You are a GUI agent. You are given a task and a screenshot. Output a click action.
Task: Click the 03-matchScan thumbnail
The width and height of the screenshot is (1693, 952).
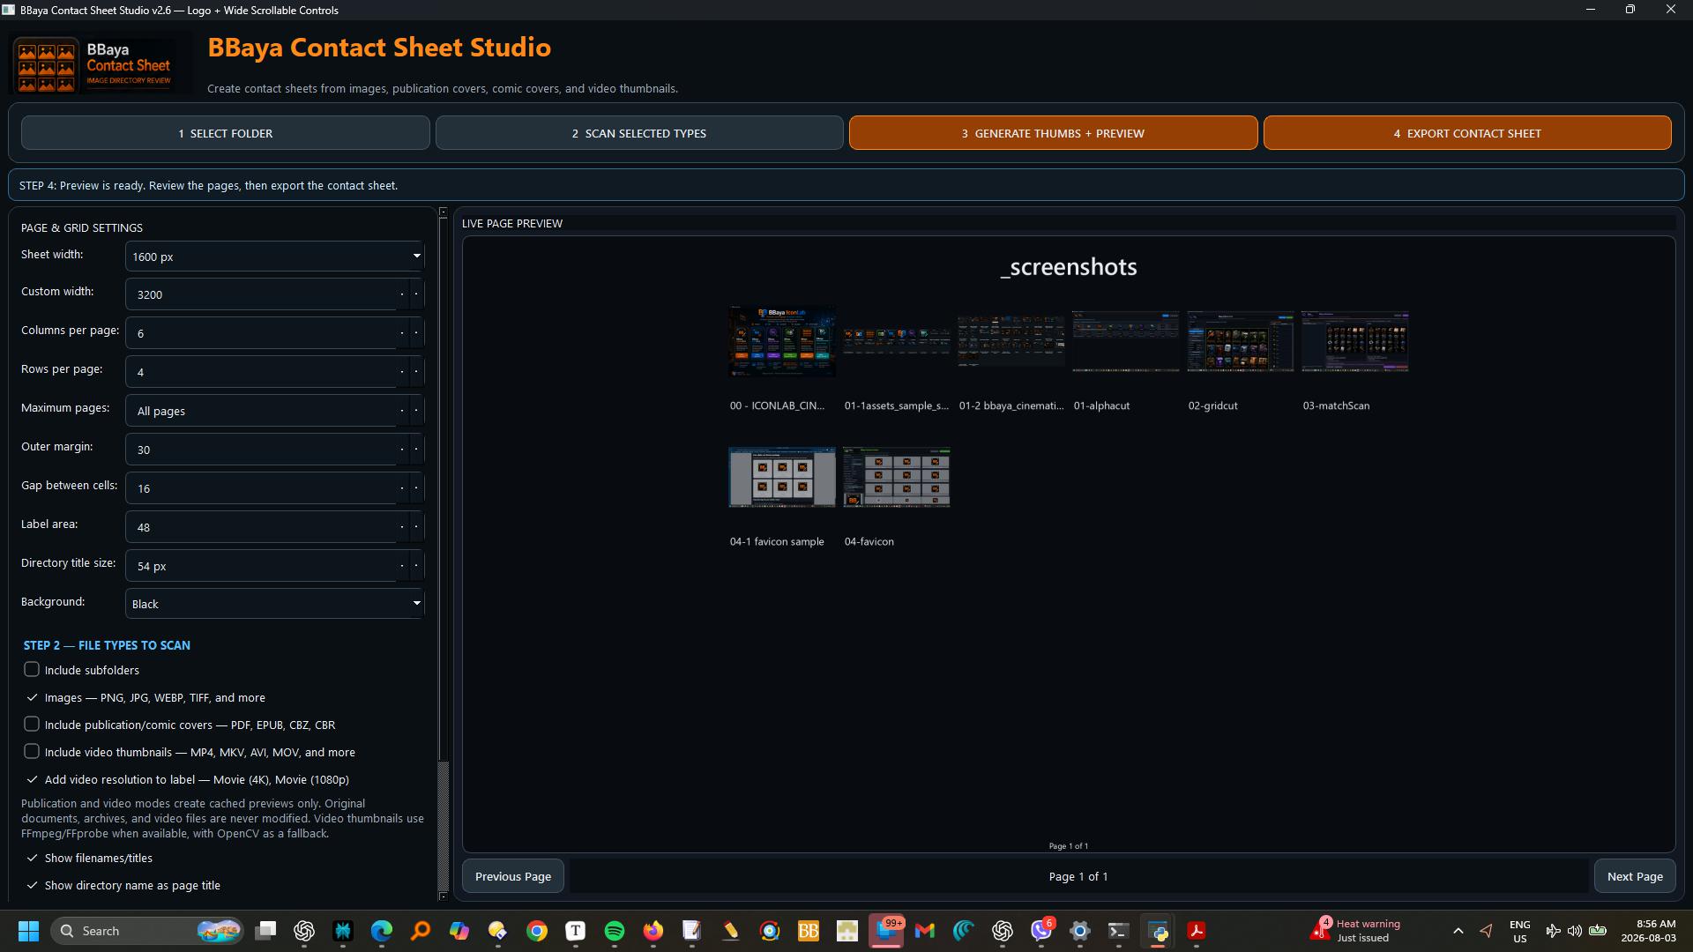(x=1355, y=341)
